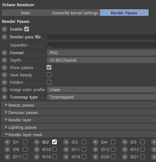Open the Depth dropdown showing 16 Bit/Channel
Screen dimensions: 156x162
tap(101, 60)
